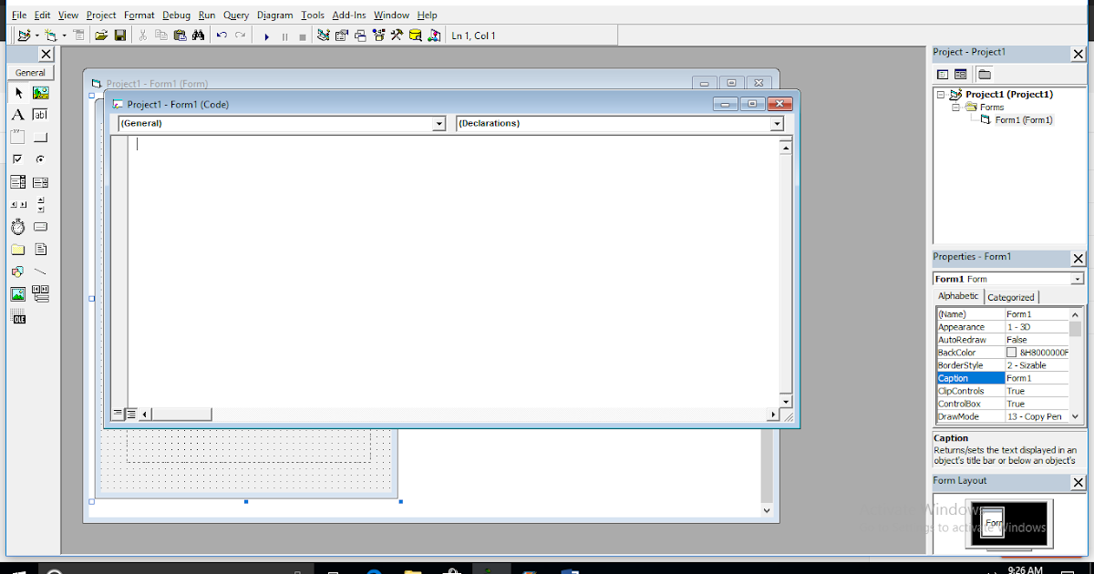Collapse the Forms folder in Project Explorer
Screen dimensions: 1094x574
pyautogui.click(x=955, y=107)
